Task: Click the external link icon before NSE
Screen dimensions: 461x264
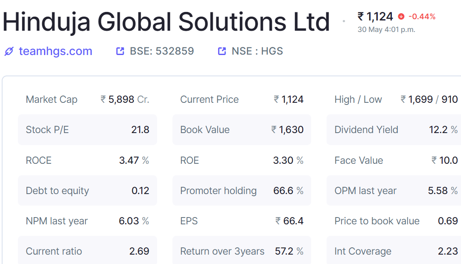Action: [222, 51]
